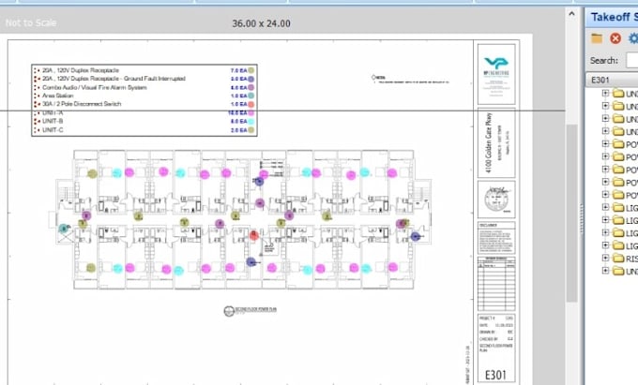The image size is (638, 385).
Task: Click inside the Takeoff Search field
Action: pos(632,61)
